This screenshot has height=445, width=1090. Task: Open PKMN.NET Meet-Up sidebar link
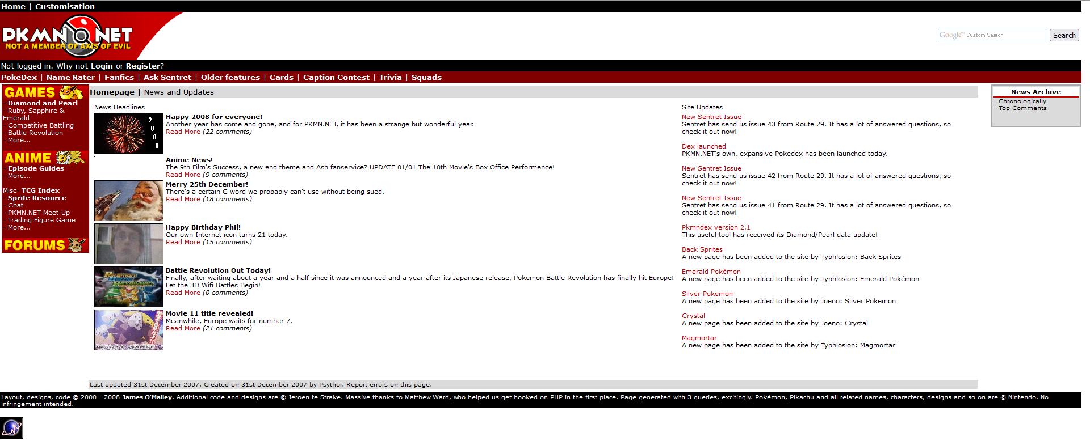coord(39,213)
